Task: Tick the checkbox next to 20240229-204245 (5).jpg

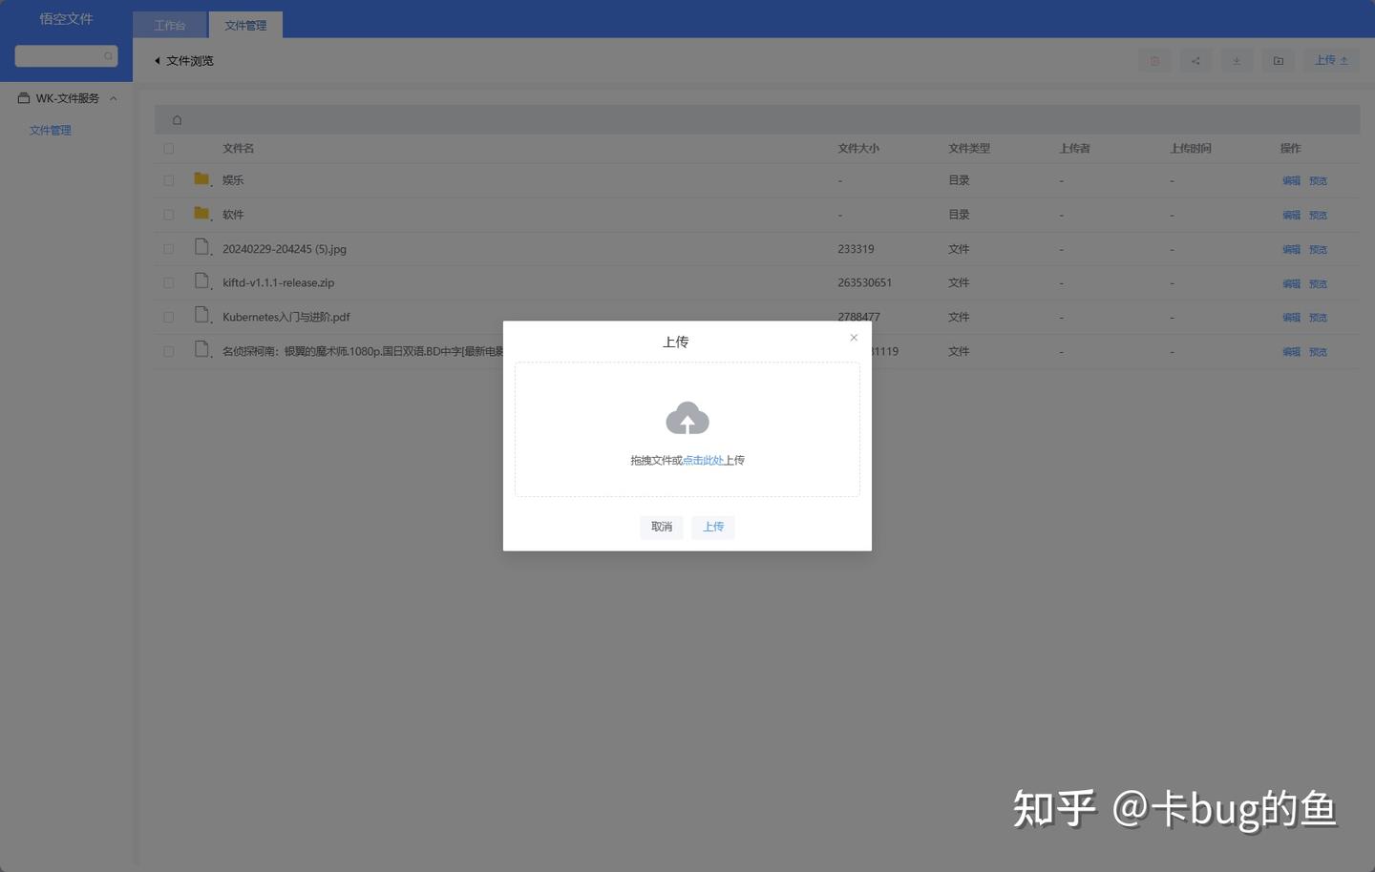Action: [168, 248]
